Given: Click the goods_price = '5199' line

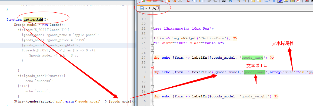Looking at the screenshot, I should (55, 40).
